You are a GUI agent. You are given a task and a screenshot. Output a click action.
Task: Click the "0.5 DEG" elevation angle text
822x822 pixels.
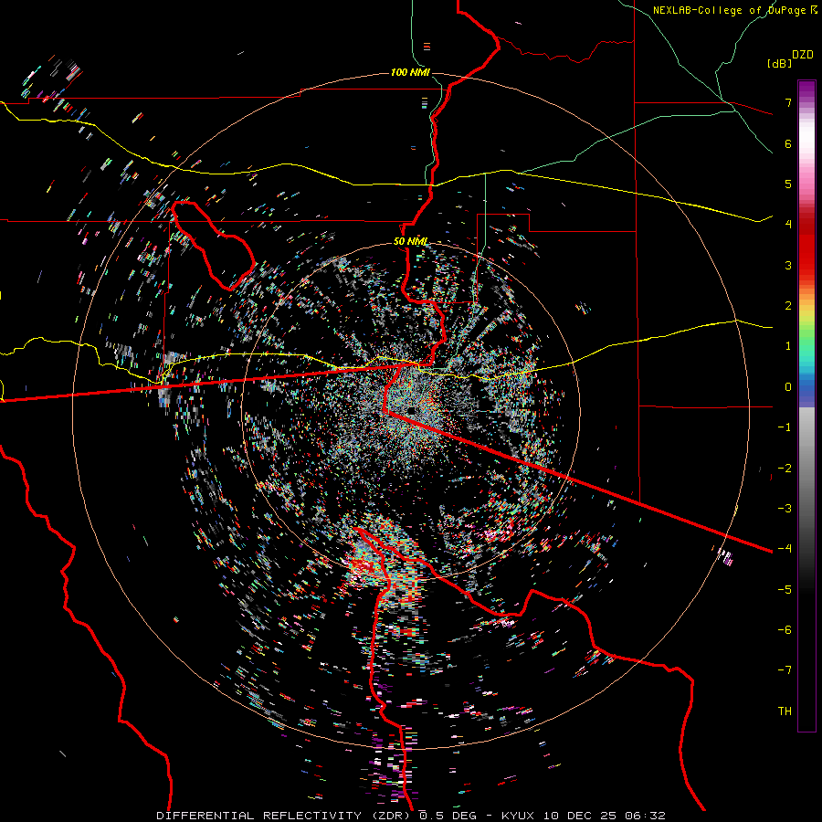point(448,816)
